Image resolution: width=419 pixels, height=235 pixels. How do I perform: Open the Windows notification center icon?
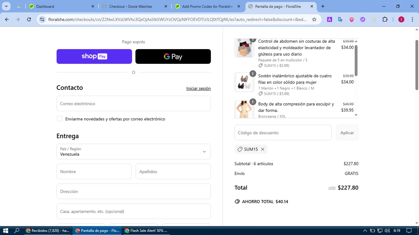pyautogui.click(x=409, y=231)
